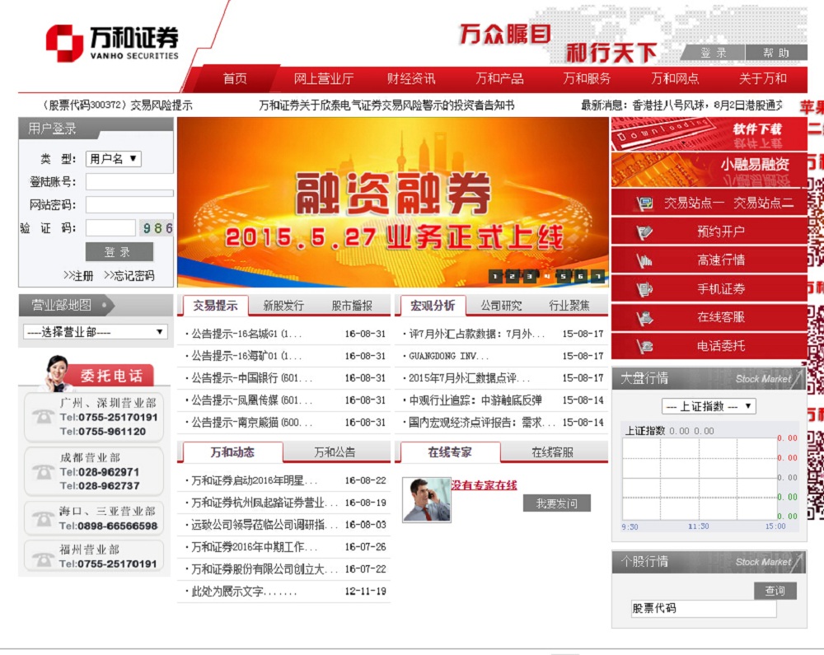Click phone icon beside 海口、三亚营业部
Image resolution: width=824 pixels, height=655 pixels.
coord(43,518)
